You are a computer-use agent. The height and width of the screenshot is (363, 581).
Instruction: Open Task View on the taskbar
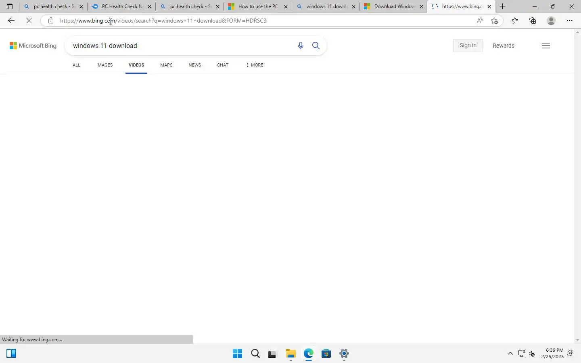click(x=273, y=354)
